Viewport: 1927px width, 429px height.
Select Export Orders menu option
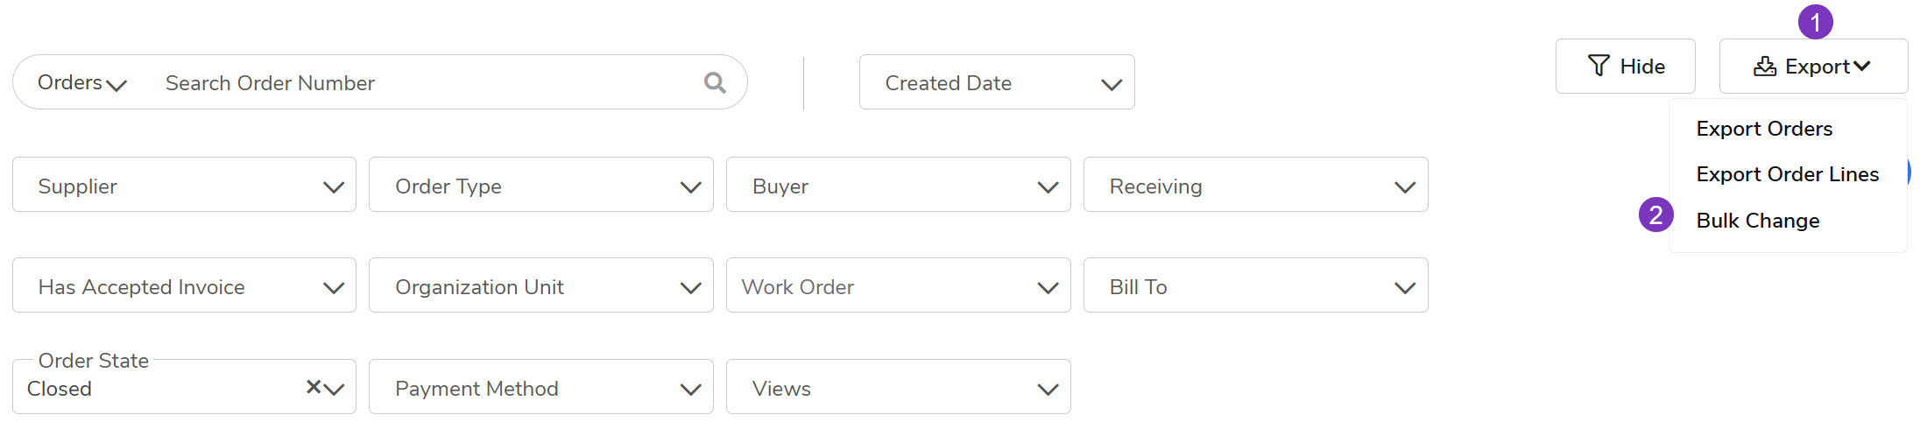[1764, 129]
